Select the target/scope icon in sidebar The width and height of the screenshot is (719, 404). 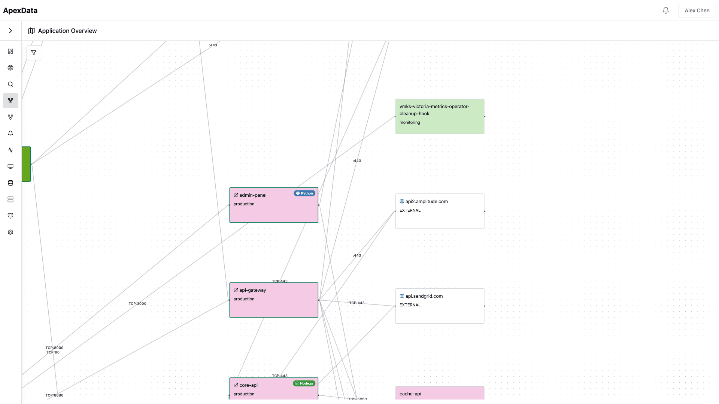tap(10, 68)
